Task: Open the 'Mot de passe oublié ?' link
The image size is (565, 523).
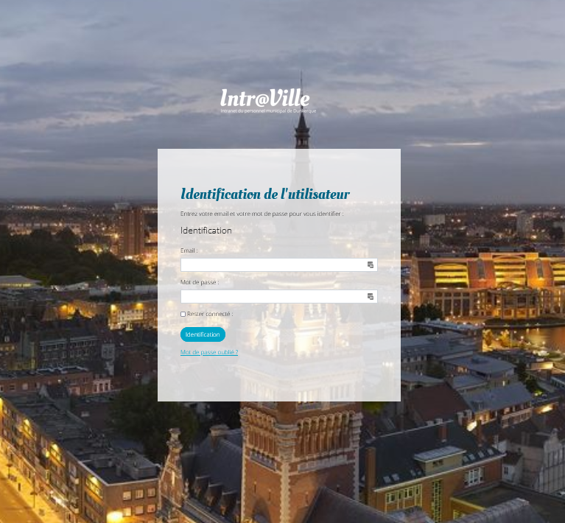Action: 209,352
